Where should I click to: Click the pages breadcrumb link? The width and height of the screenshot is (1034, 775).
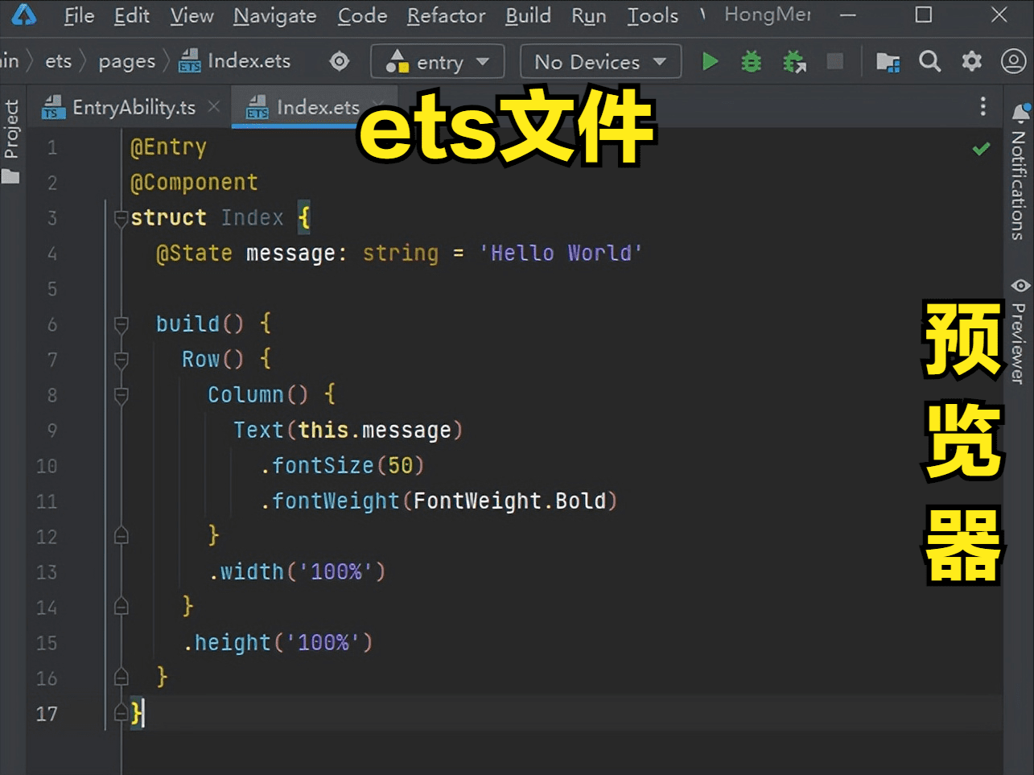tap(126, 62)
